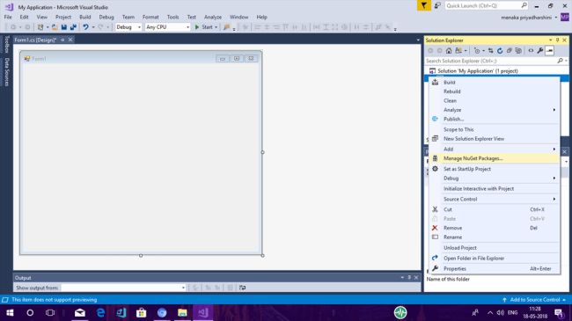This screenshot has height=321, width=572.
Task: Click Collapse All icon in Solution Explorer
Action: (x=510, y=51)
